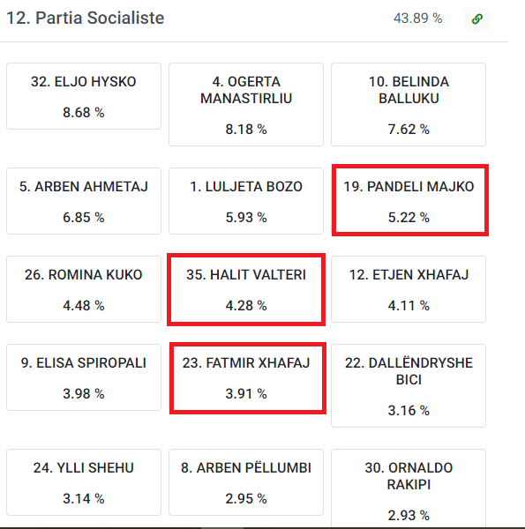Choose the highlighted Fatmir Xhafaj card
525x529 pixels.
tap(247, 378)
